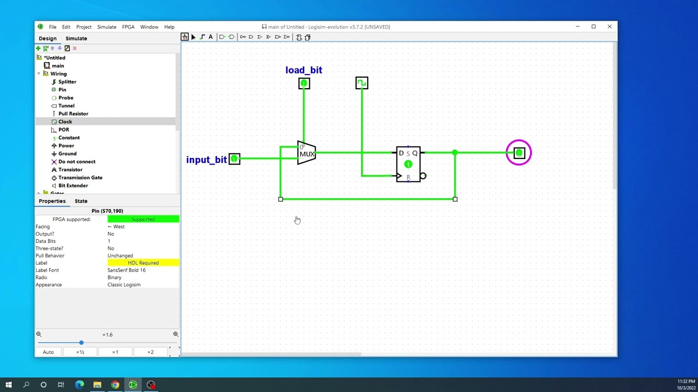Image resolution: width=698 pixels, height=392 pixels.
Task: Open Facing property value West
Action: 143,226
